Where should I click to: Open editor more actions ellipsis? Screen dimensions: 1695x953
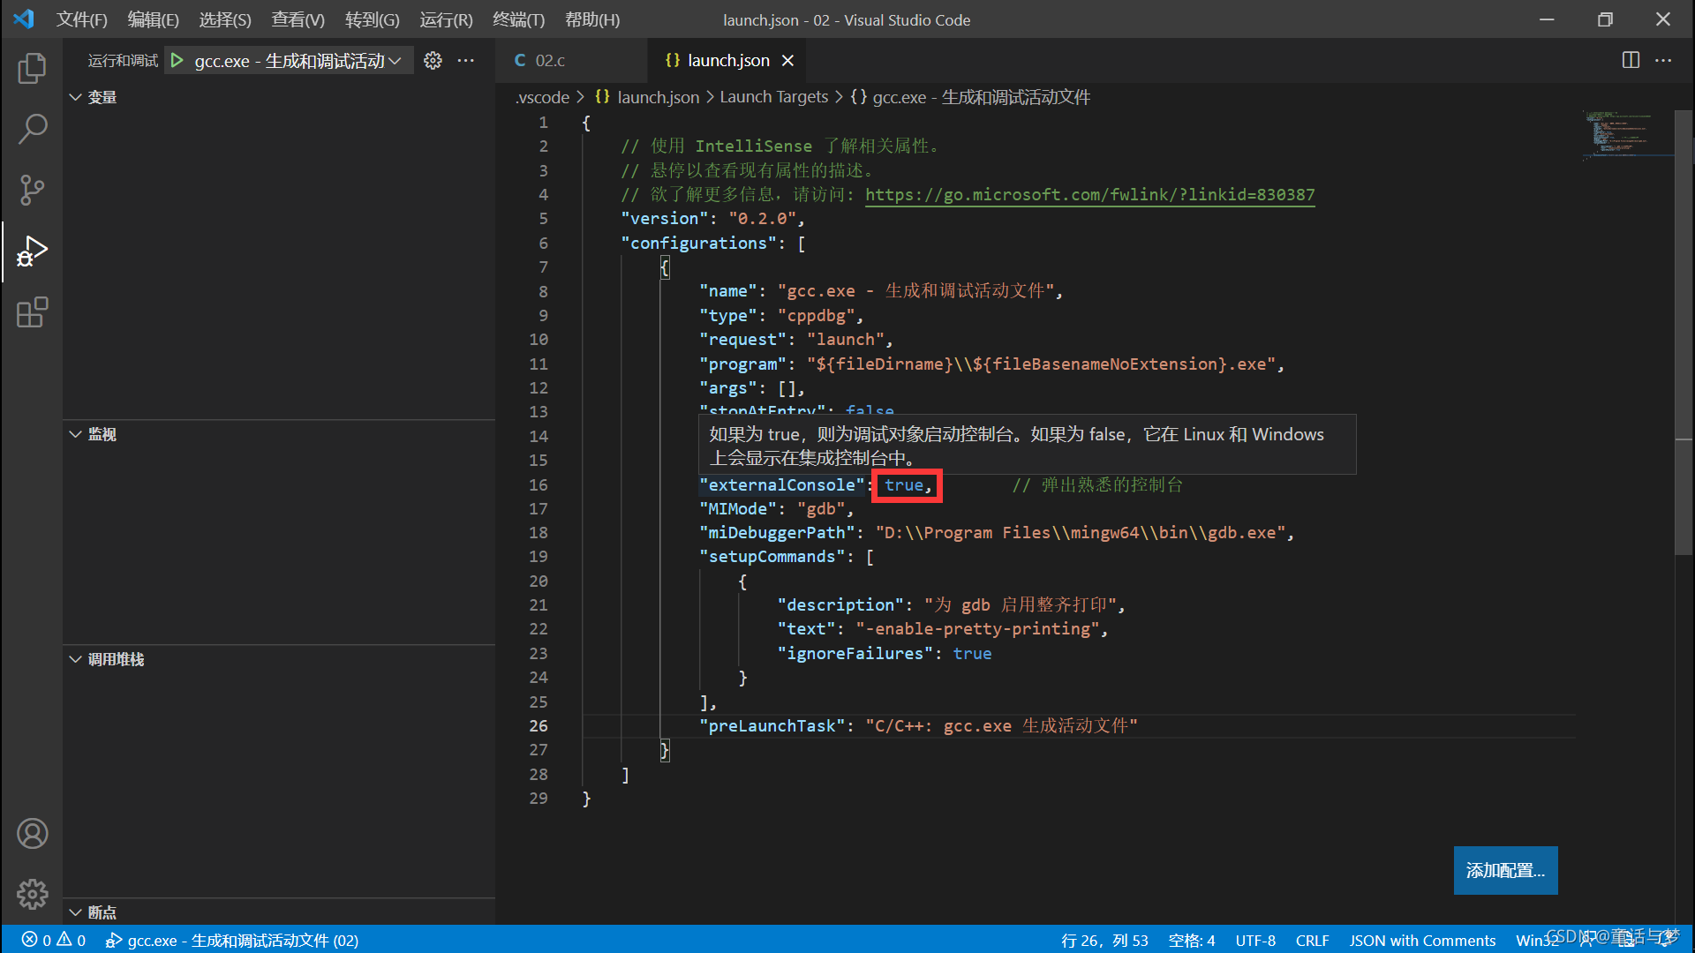coord(1663,60)
